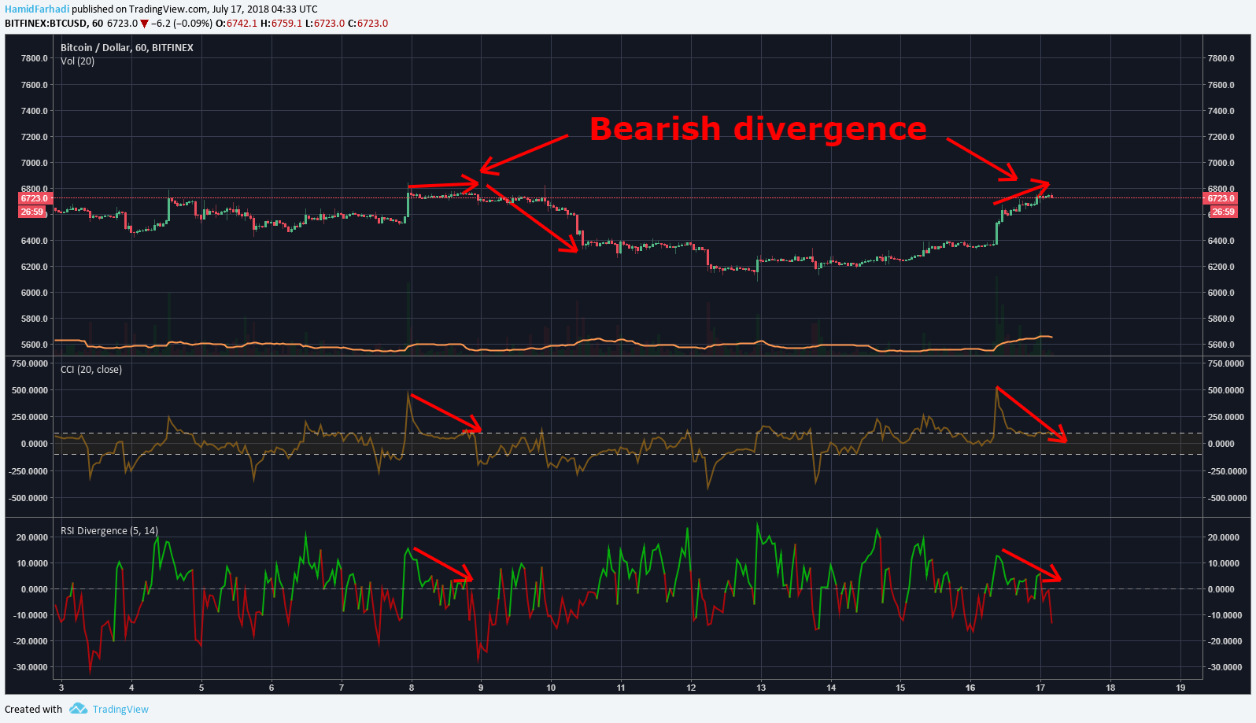The width and height of the screenshot is (1256, 723).
Task: Select the Vol (20) indicator label
Action: (x=77, y=61)
